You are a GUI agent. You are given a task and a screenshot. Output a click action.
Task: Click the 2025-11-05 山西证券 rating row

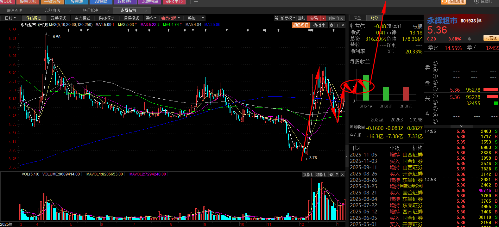coord(386,155)
